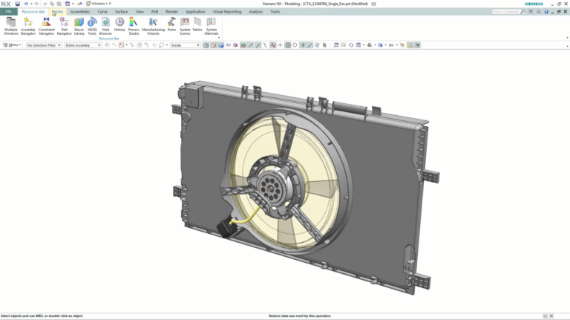Switch to the PMI tab
The height and width of the screenshot is (320, 570).
[154, 12]
